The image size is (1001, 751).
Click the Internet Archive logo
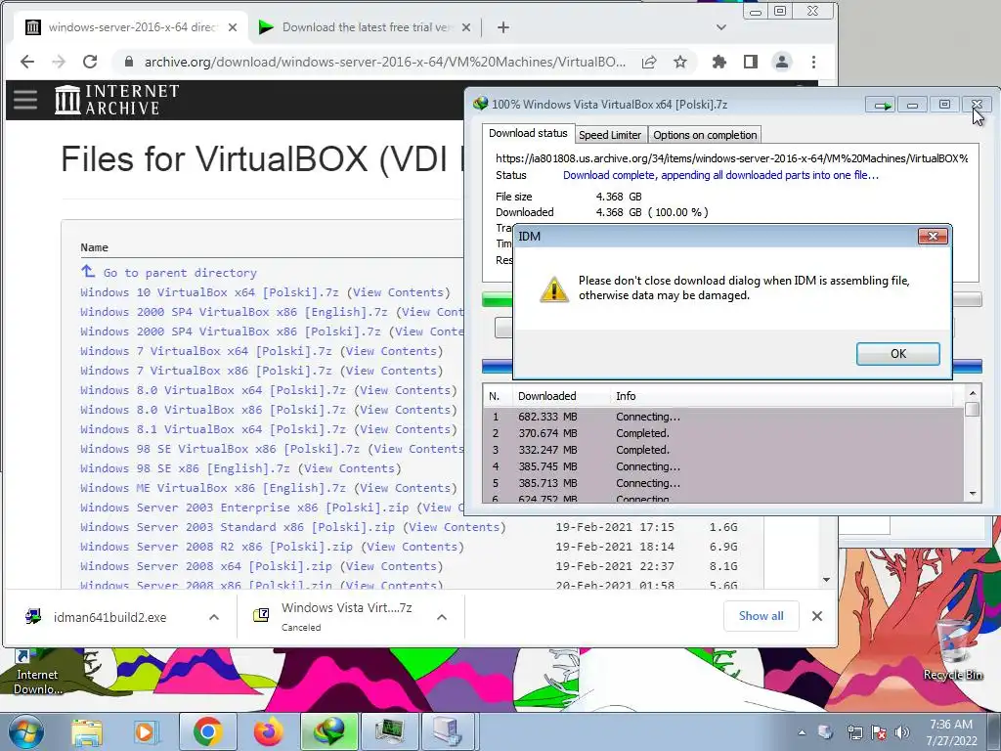click(x=117, y=100)
